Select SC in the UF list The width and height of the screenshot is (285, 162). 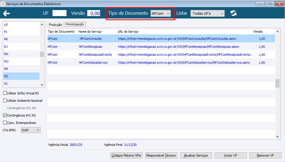[x=21, y=83]
